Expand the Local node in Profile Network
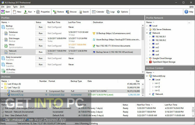This screenshot has height=125, width=195. (147, 26)
